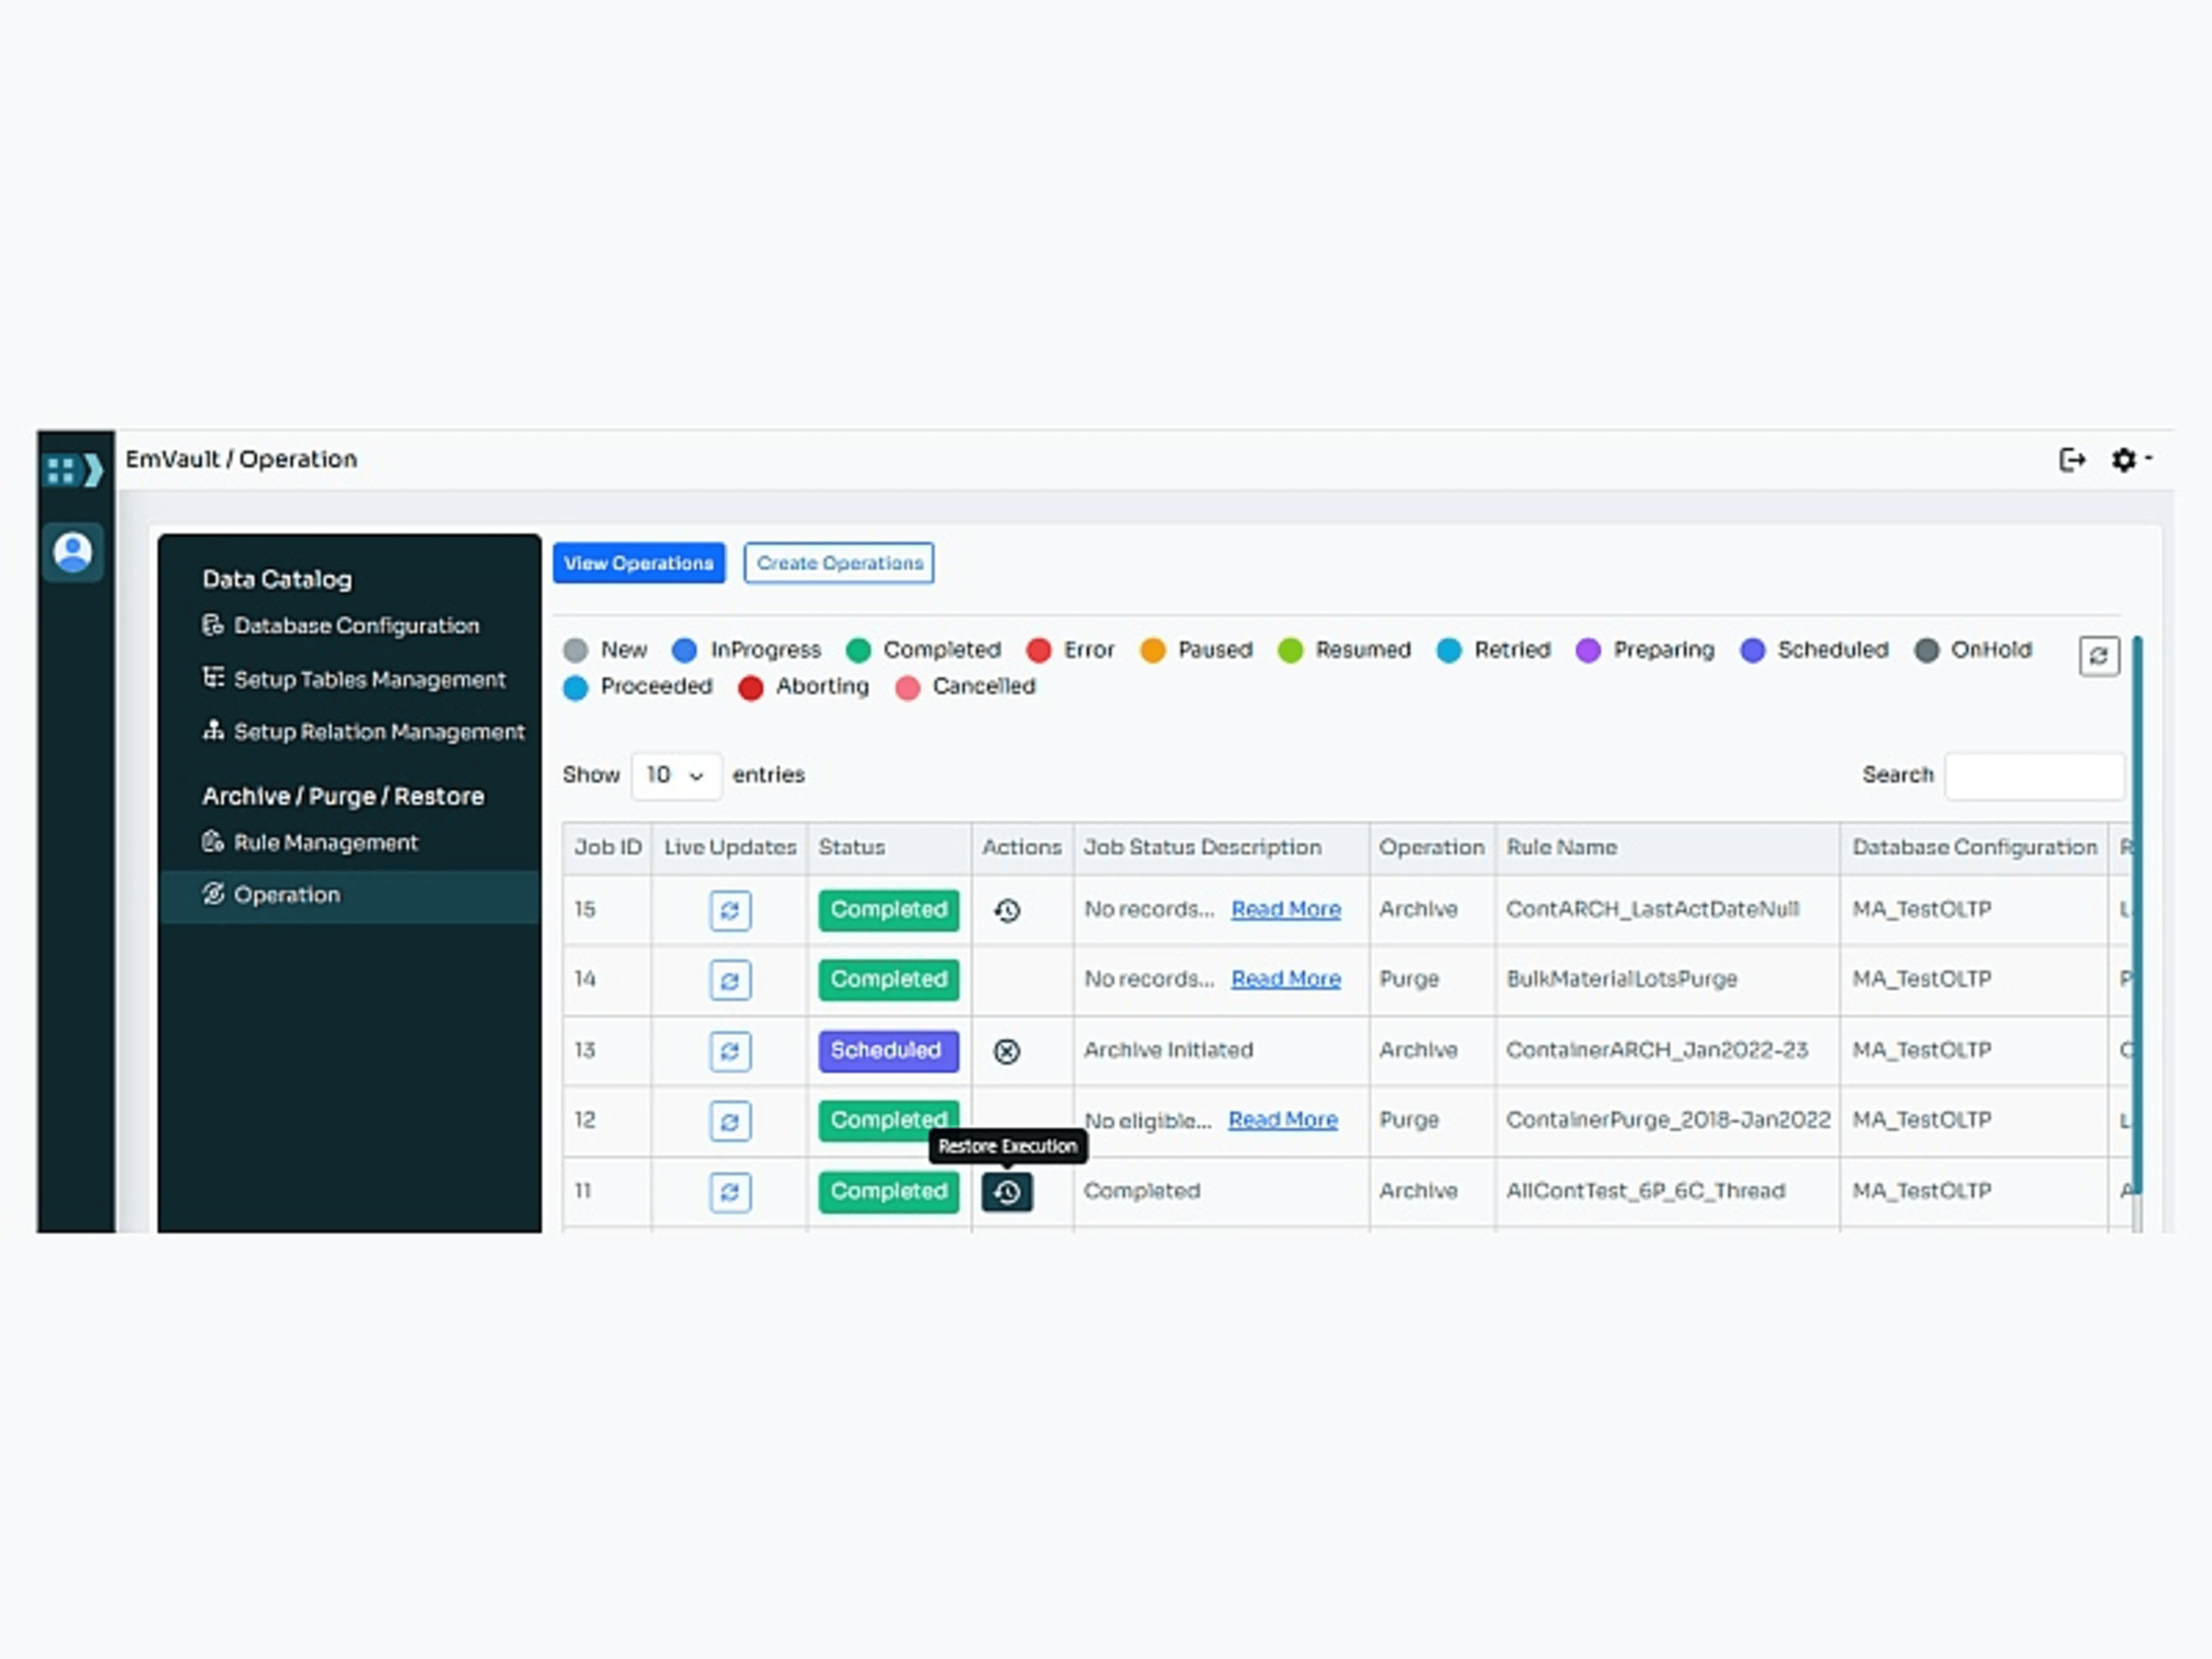Open the Show entries count dropdown
Screen dimensions: 2212x1659
tap(675, 775)
